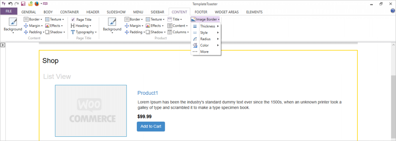Switch to the GENERAL tab
The height and width of the screenshot is (141, 396).
(x=29, y=12)
